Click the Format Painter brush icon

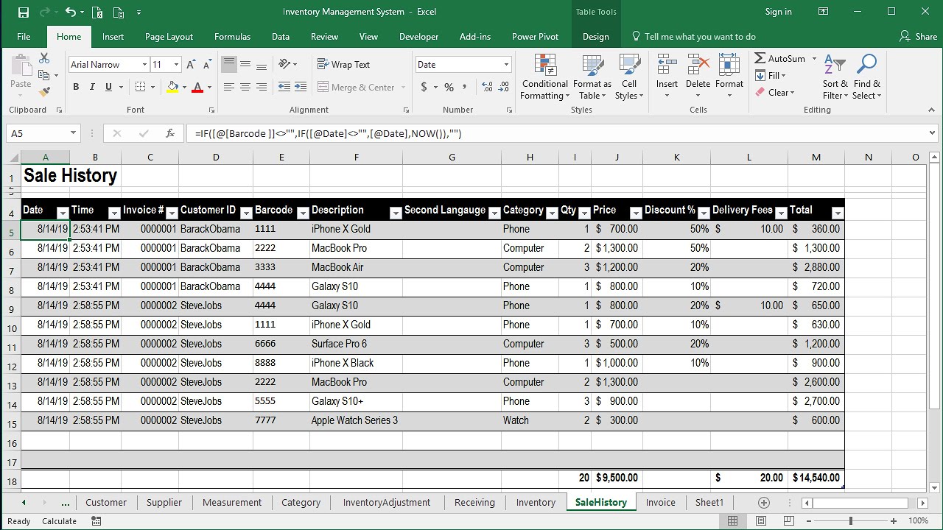(44, 92)
